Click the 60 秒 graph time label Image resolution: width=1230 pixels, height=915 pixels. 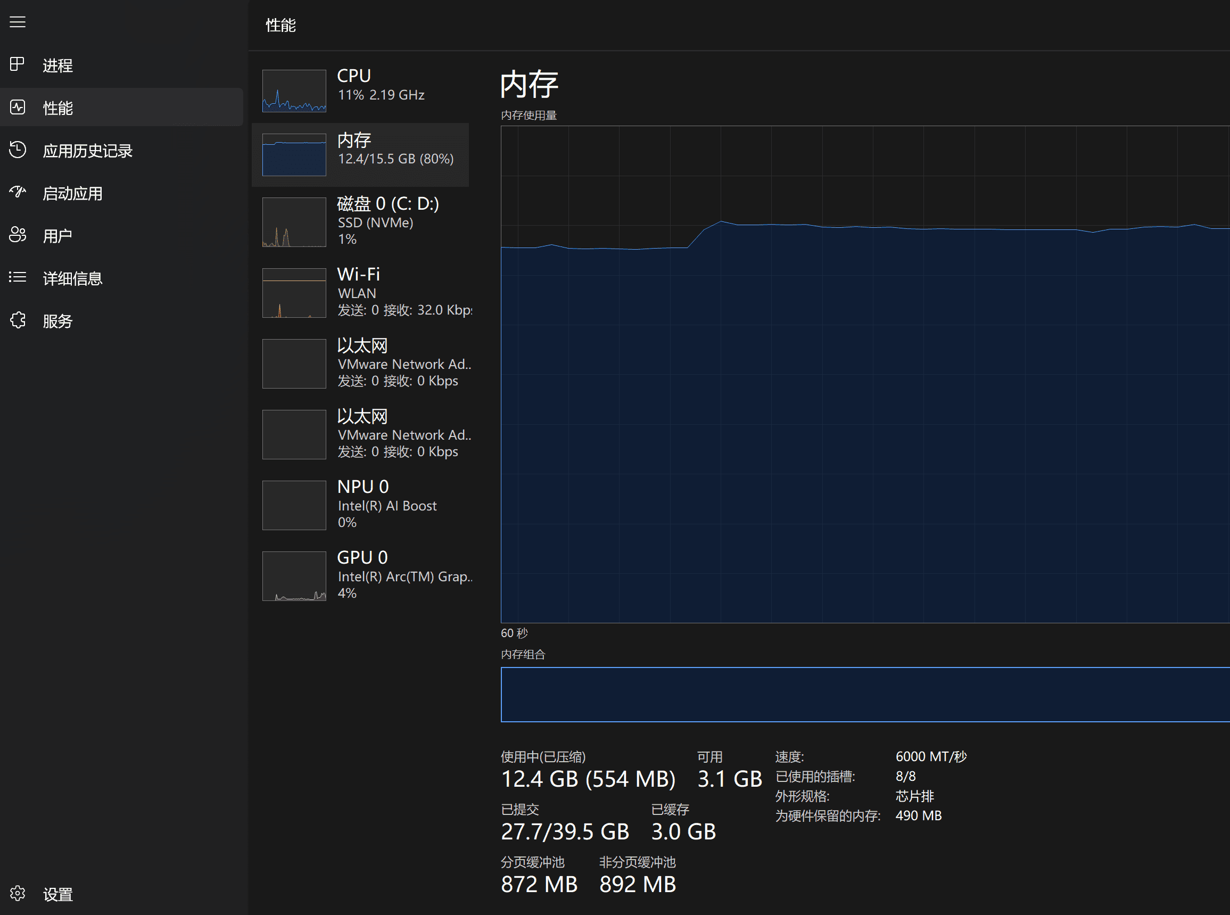point(515,633)
